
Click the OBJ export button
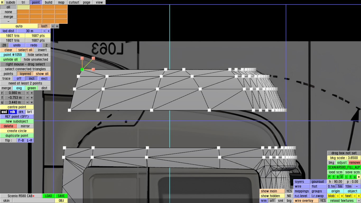click(x=61, y=201)
